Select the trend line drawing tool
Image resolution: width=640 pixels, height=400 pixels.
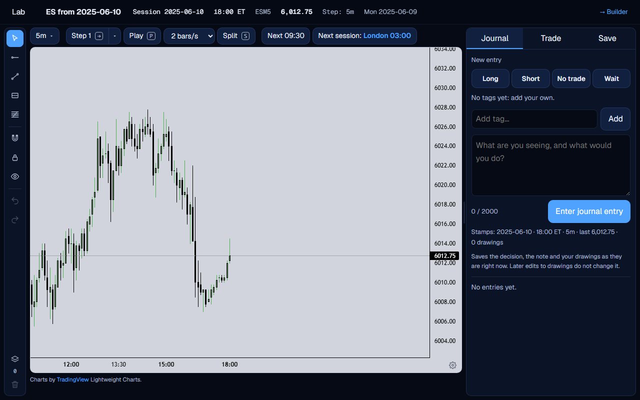tap(15, 76)
